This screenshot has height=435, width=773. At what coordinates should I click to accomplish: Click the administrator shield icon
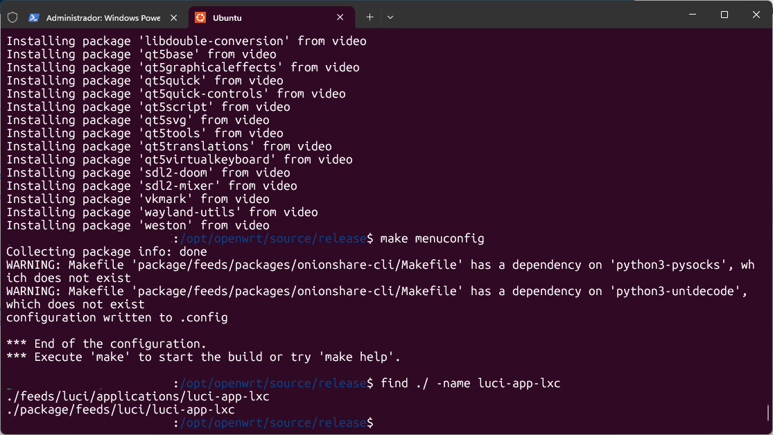tap(12, 17)
